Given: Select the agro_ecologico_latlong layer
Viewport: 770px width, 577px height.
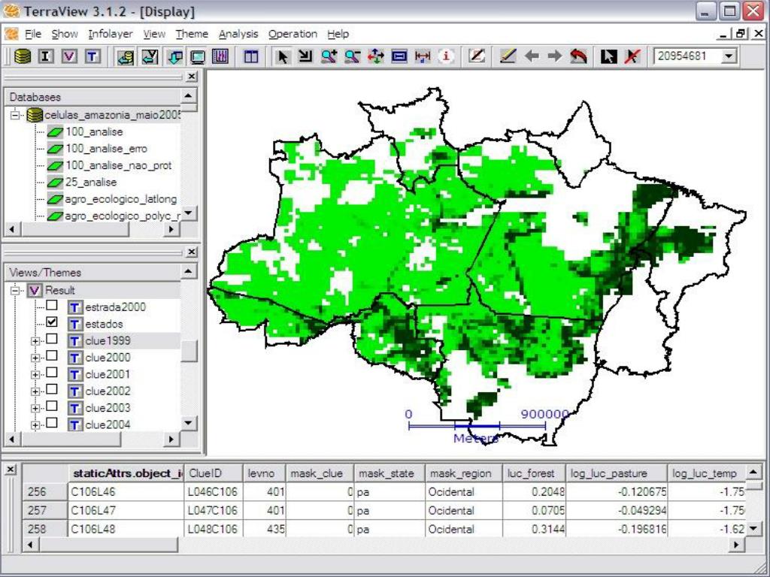Looking at the screenshot, I should pyautogui.click(x=120, y=199).
